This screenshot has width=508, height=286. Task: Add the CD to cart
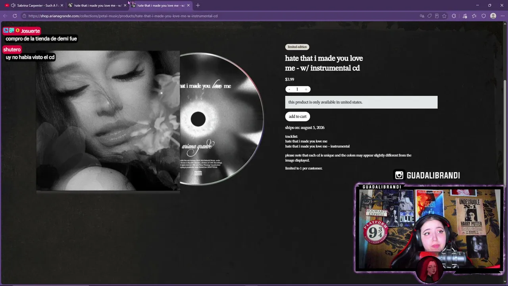[x=298, y=116]
